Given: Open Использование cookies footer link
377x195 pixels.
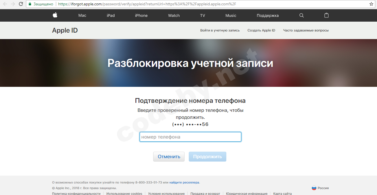Looking at the screenshot, I should [124, 194].
